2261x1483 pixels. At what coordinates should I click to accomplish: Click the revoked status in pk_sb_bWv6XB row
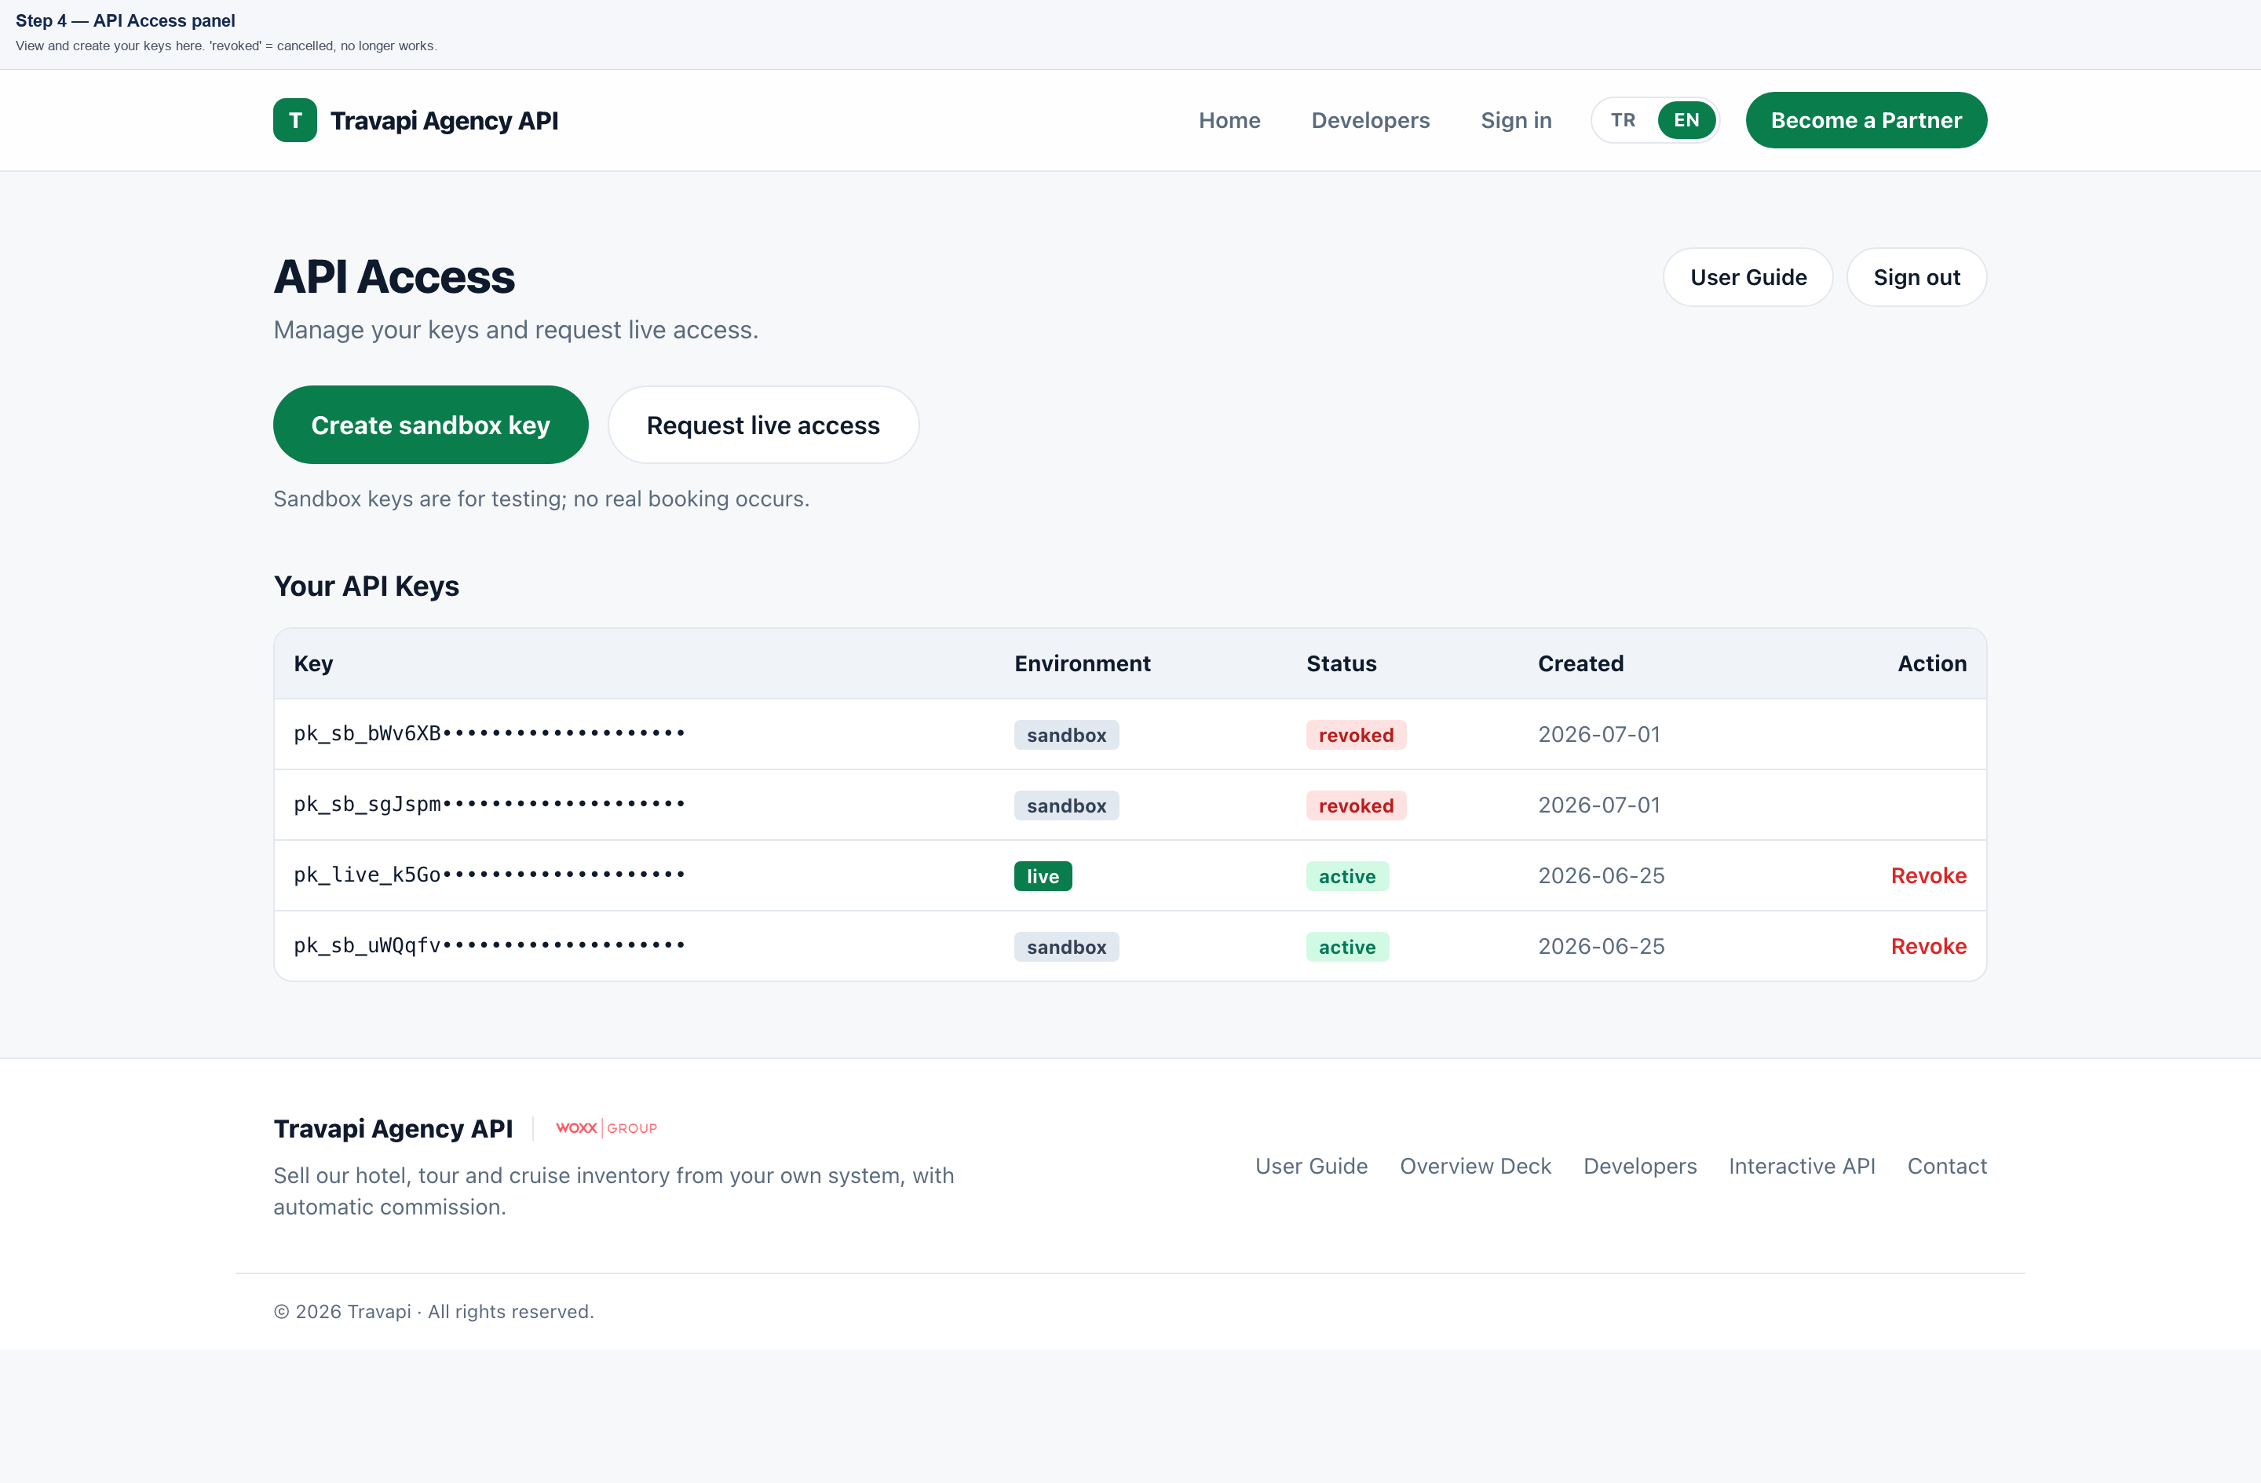1356,736
